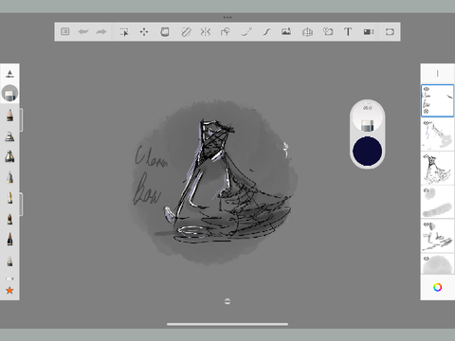Toggle eye on third sketch layer
Screen dimensions: 455x341
point(426,156)
